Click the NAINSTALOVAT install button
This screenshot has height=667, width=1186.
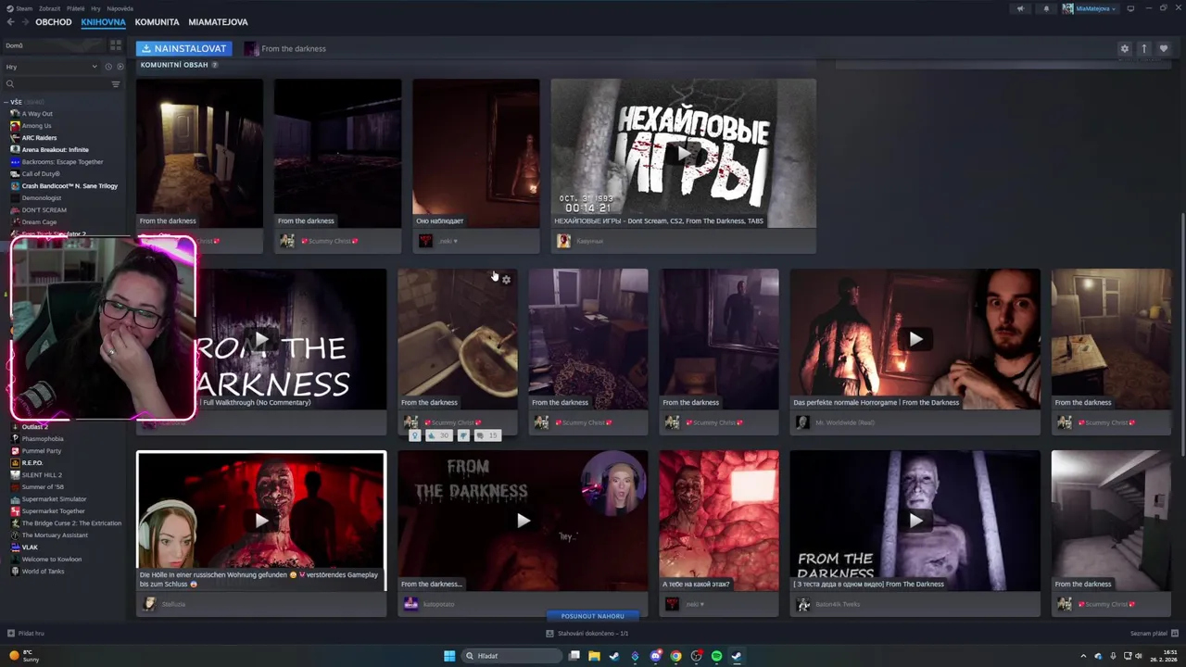pyautogui.click(x=183, y=48)
